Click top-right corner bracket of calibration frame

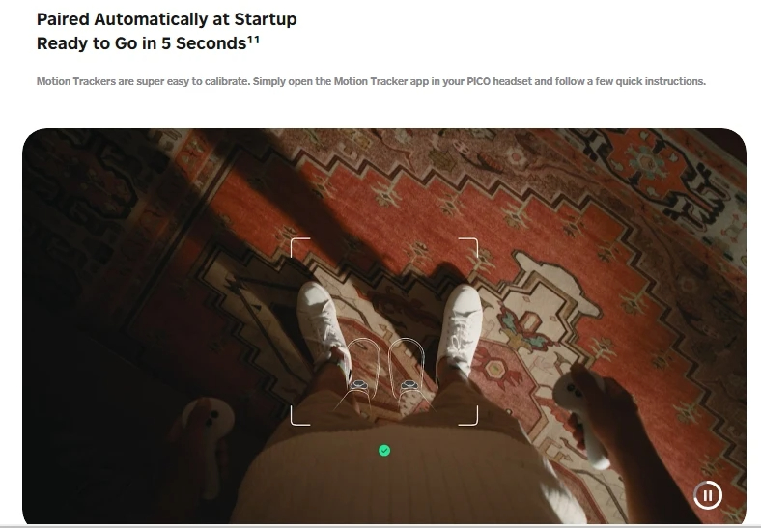point(468,247)
